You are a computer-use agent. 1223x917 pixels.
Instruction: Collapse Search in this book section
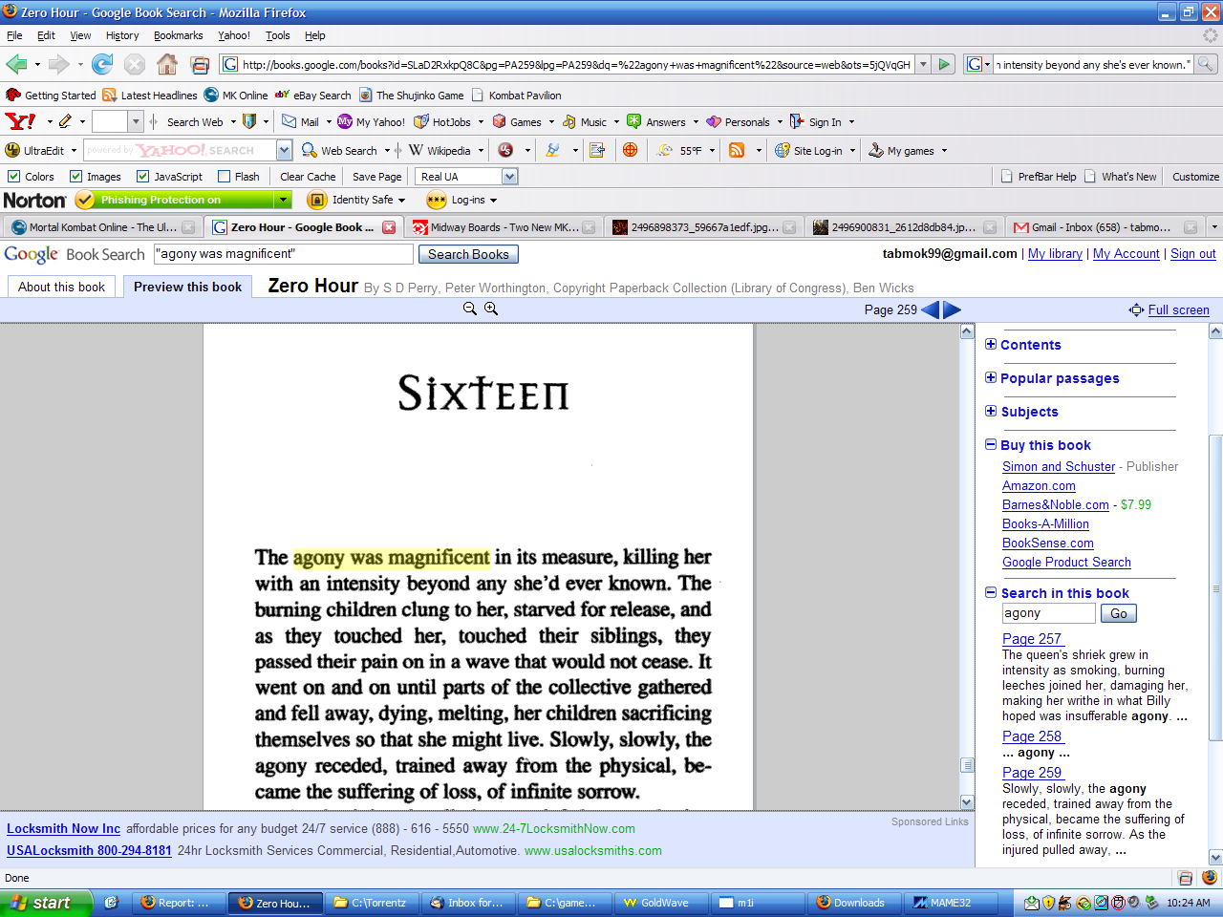[x=991, y=593]
